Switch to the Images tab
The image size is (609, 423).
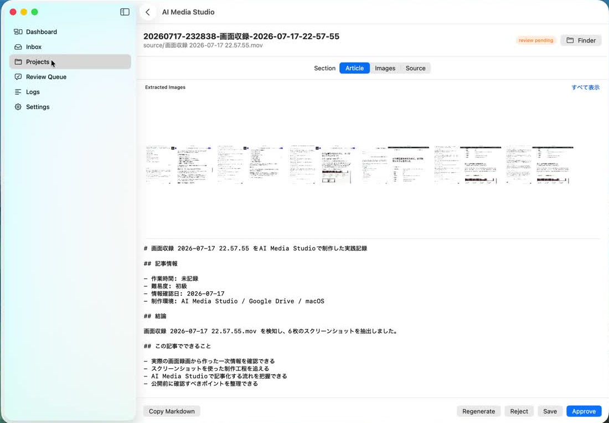pyautogui.click(x=385, y=68)
